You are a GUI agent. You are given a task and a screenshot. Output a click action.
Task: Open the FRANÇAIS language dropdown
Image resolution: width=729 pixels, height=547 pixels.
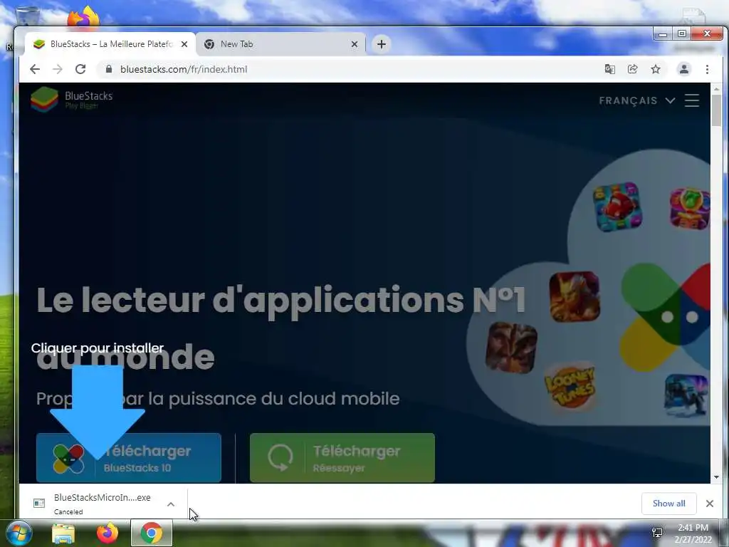tap(636, 100)
